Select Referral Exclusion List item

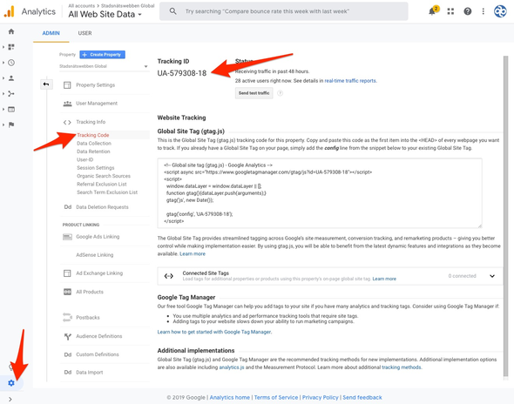[102, 184]
